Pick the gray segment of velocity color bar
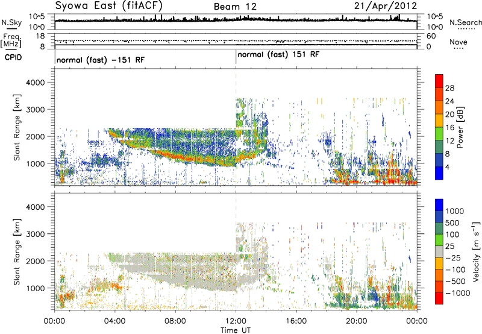 pyautogui.click(x=439, y=251)
